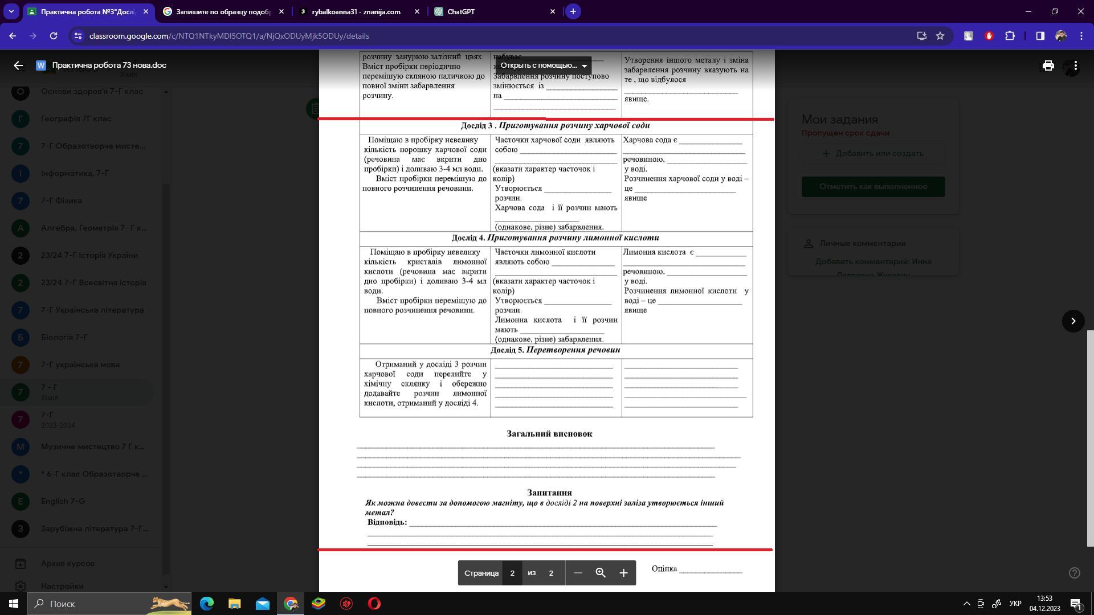Image resolution: width=1094 pixels, height=615 pixels.
Task: Toggle the Chrome side panel
Action: coord(1040,36)
